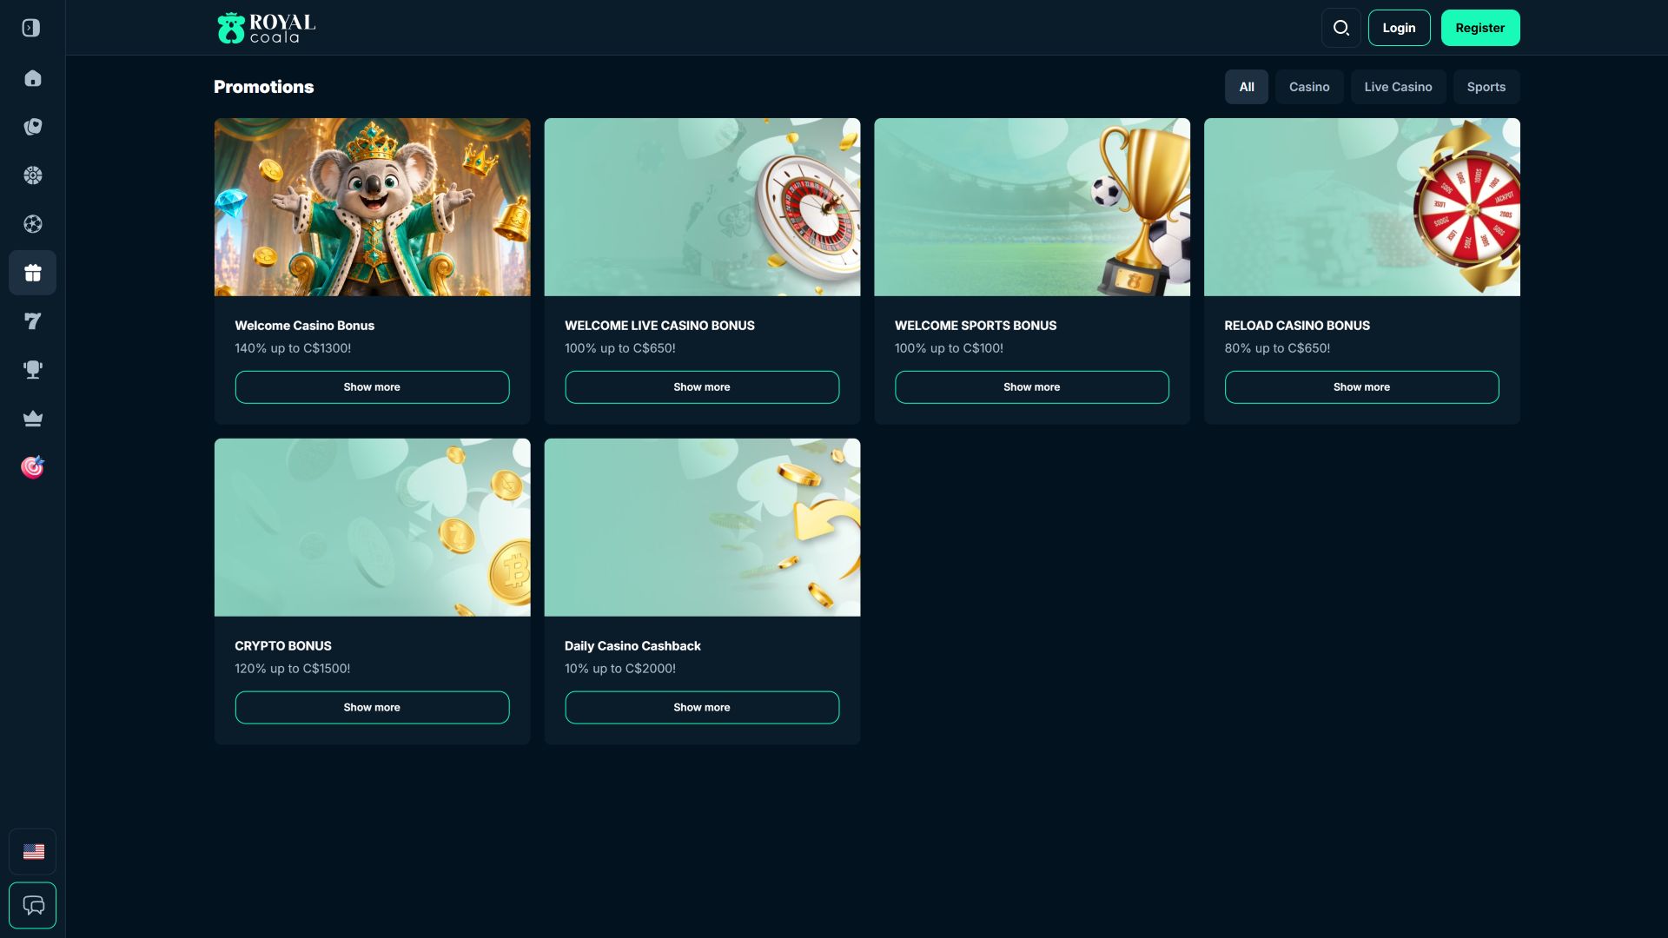Expand the sidebar with the toggle icon
Viewport: 1668px width, 938px height.
[x=31, y=28]
